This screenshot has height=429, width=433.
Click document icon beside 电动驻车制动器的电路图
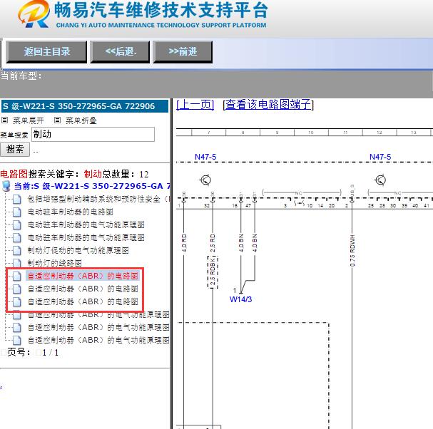(x=16, y=212)
